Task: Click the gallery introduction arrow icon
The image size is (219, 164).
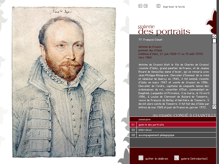Action: point(177,158)
